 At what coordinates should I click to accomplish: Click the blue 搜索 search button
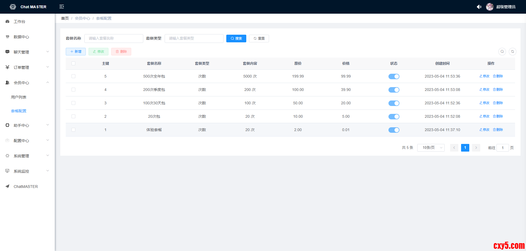pos(236,39)
